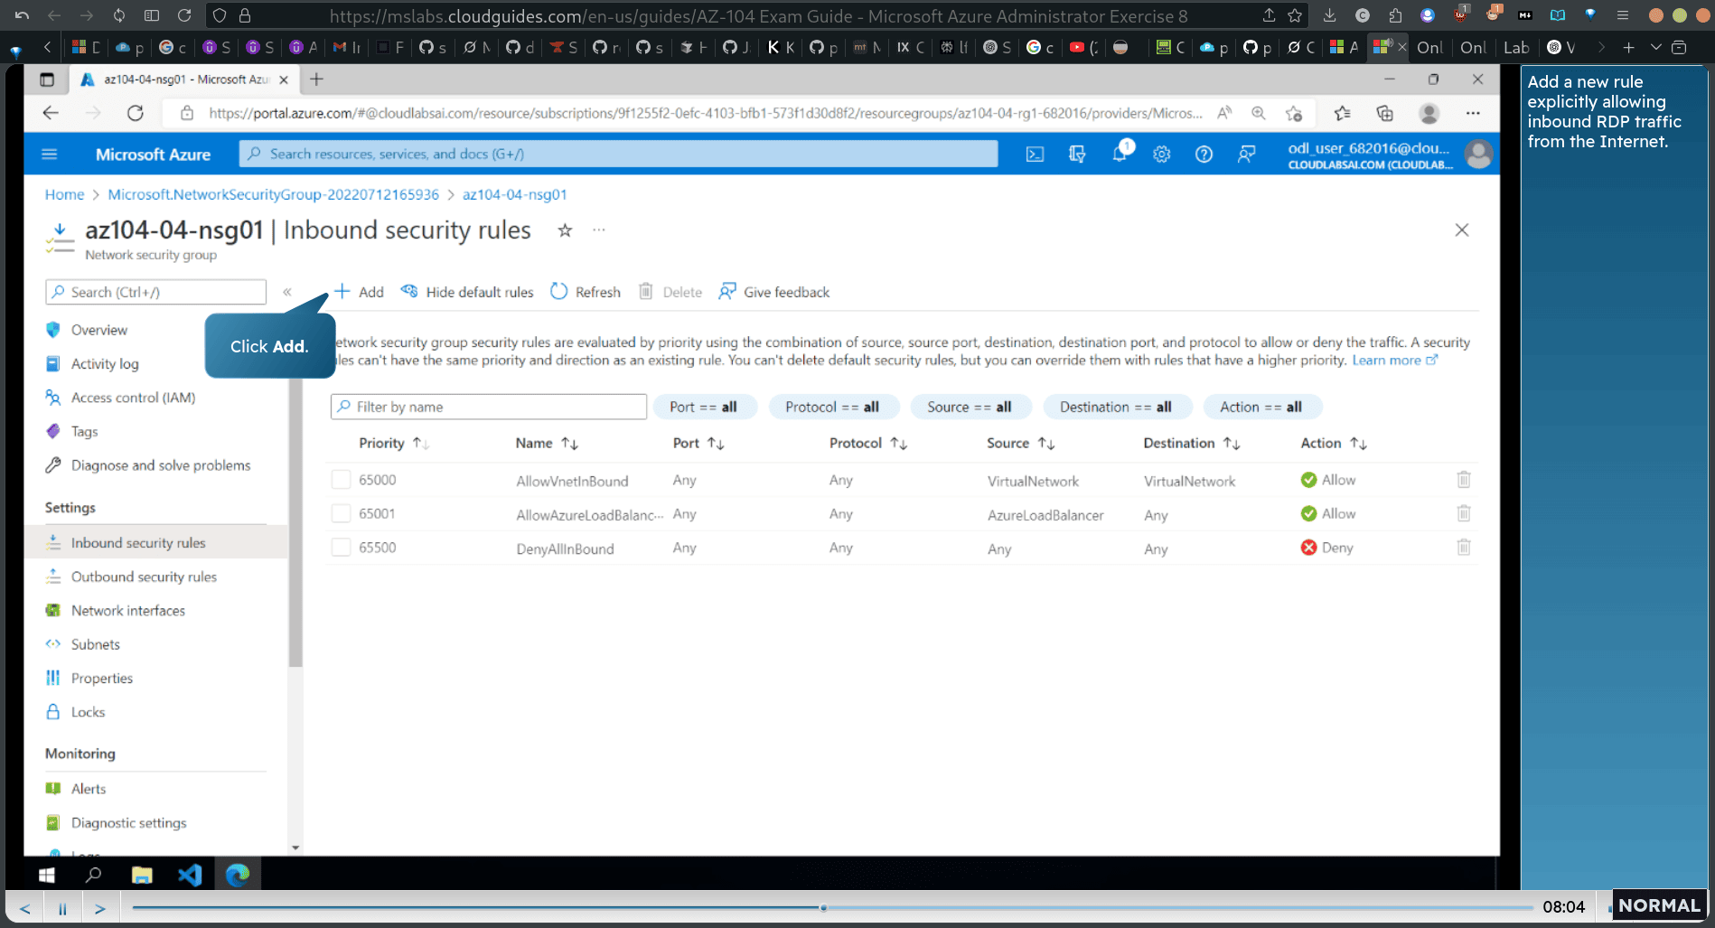1715x928 pixels.
Task: Tick the checkbox for rule 65500
Action: pyautogui.click(x=341, y=547)
